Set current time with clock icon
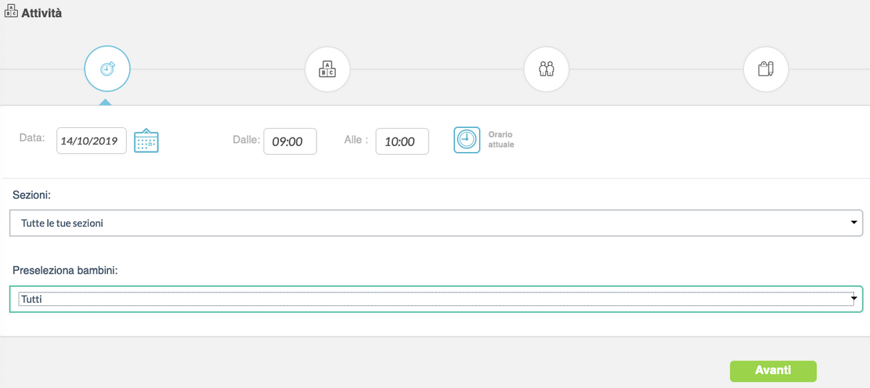The height and width of the screenshot is (388, 870). 467,140
